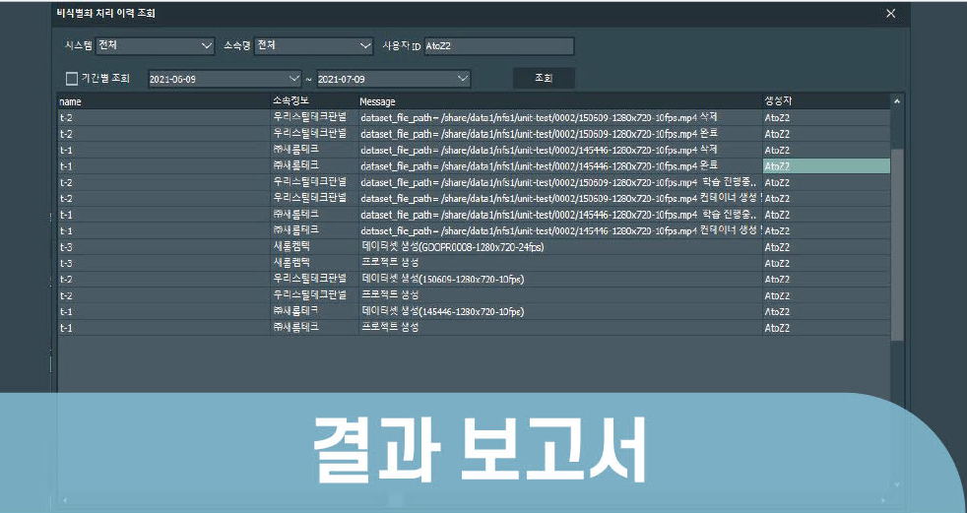This screenshot has width=967, height=513.
Task: Click the 소속정보 column header
Action: click(x=313, y=101)
